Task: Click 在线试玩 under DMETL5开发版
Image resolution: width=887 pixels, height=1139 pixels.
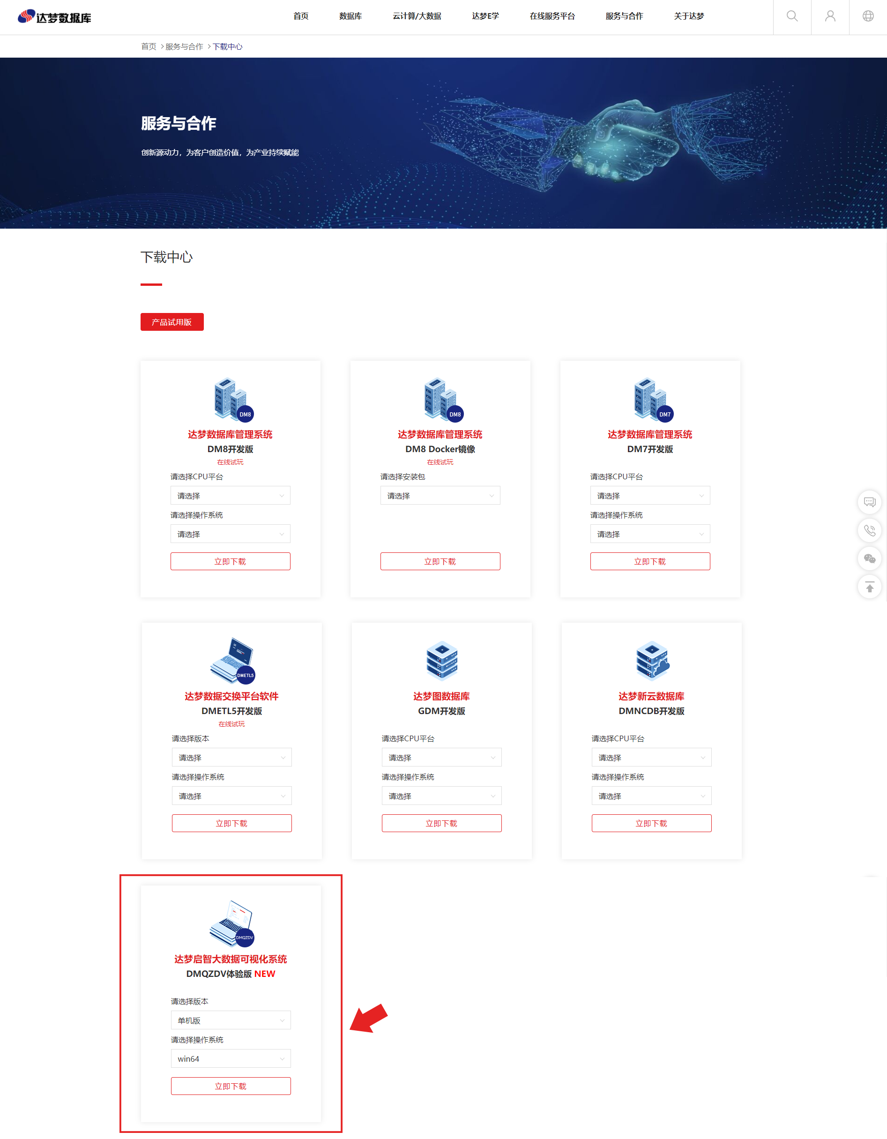Action: (x=231, y=724)
